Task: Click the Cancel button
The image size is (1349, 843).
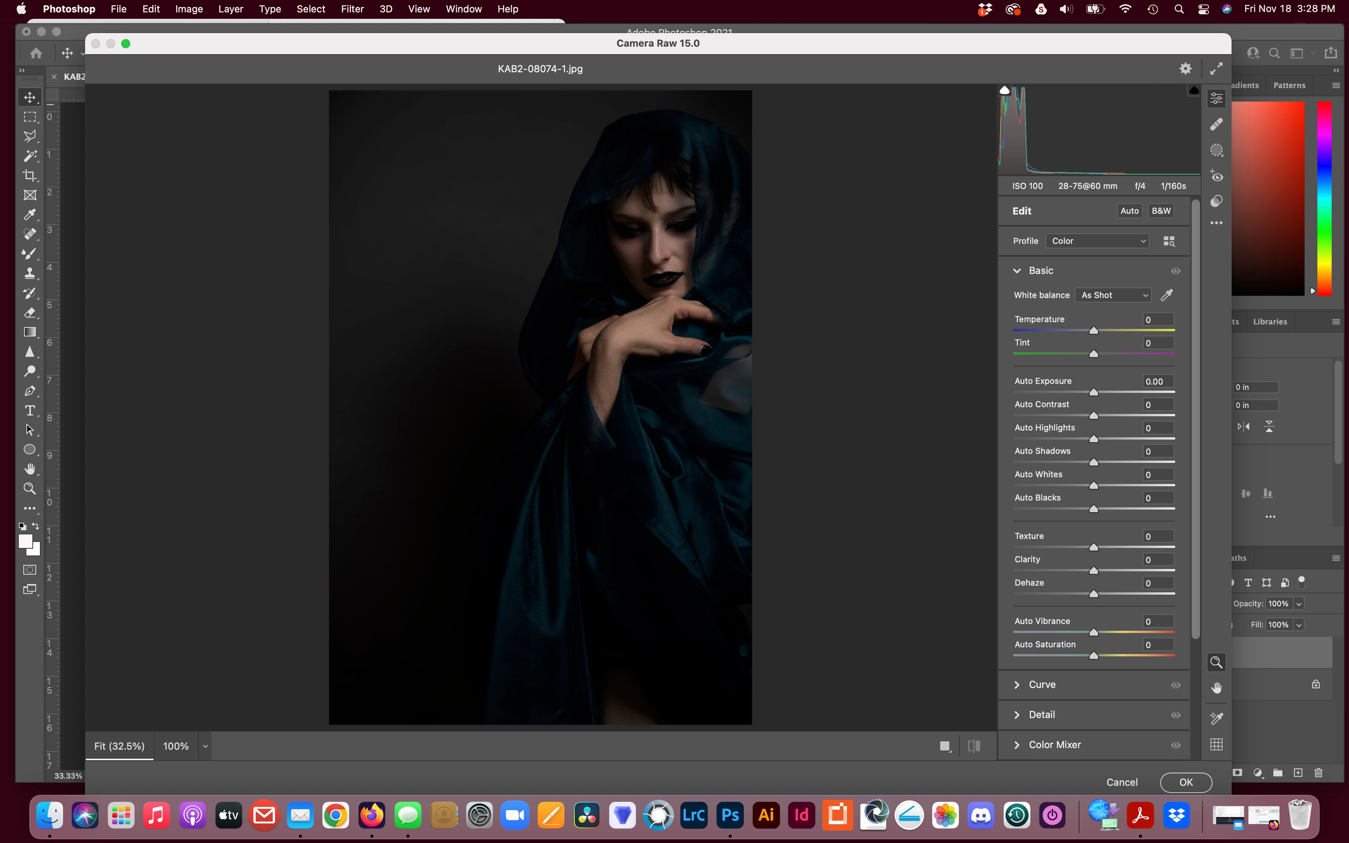Action: (1122, 782)
